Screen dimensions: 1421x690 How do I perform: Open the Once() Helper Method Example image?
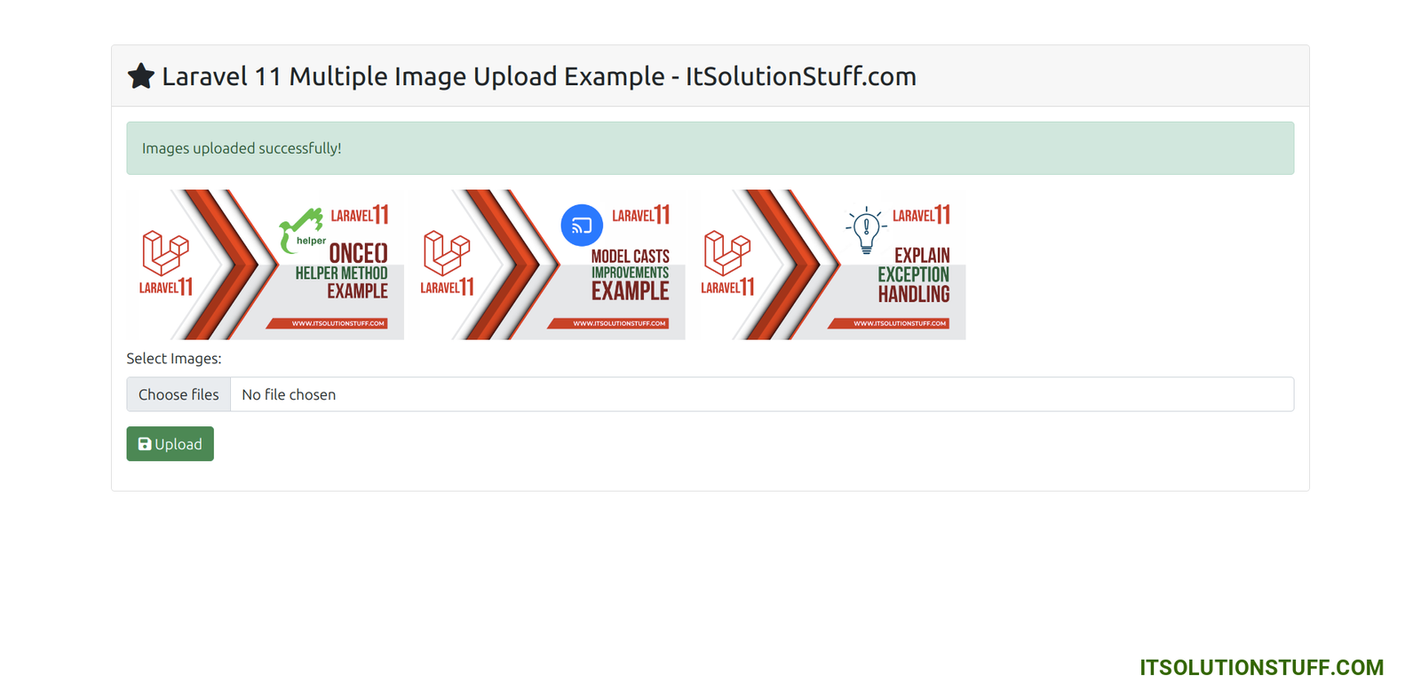(x=266, y=265)
